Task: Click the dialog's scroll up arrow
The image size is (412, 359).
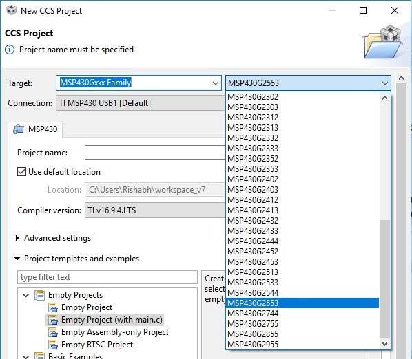Action: 401,78
